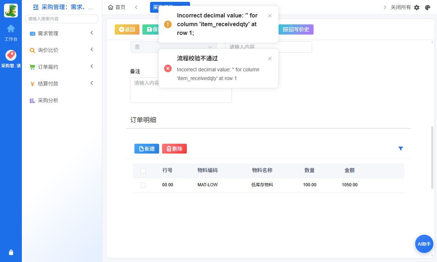Viewport: 437px width, 262px height.
Task: Click the 00.00 row number cell
Action: (168, 185)
